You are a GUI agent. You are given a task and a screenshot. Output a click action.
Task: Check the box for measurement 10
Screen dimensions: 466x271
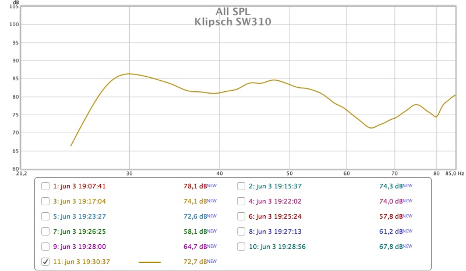click(x=241, y=247)
